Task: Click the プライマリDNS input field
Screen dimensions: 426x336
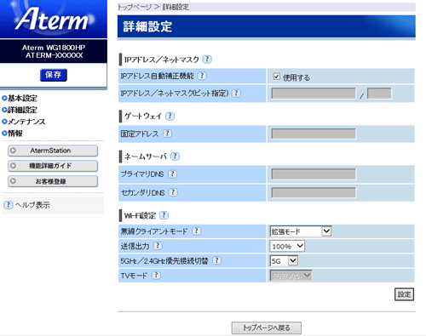Action: pyautogui.click(x=314, y=174)
